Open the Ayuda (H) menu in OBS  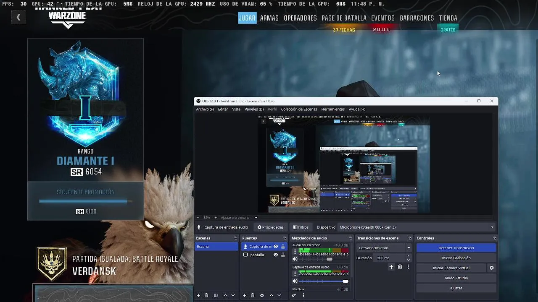357,109
